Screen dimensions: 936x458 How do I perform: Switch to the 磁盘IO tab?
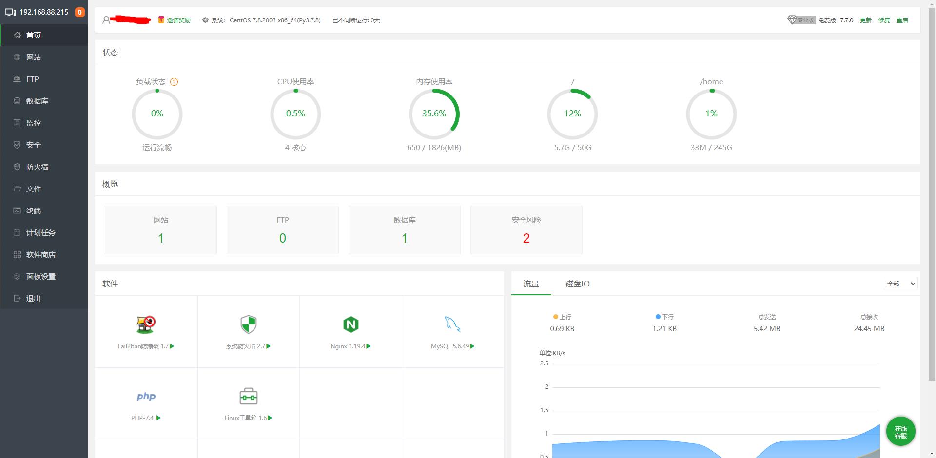click(578, 284)
